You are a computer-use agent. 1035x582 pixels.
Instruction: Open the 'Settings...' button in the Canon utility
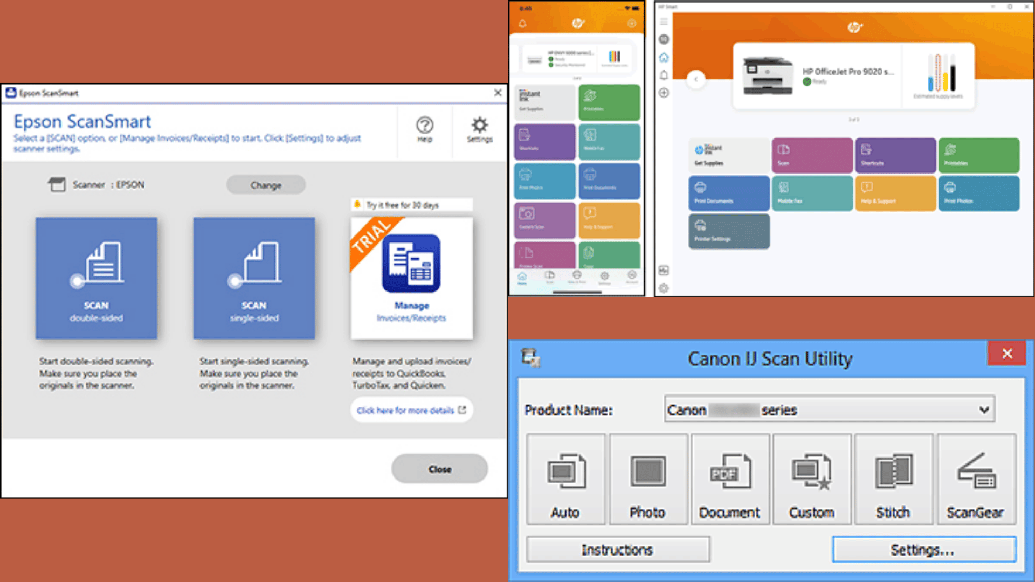pyautogui.click(x=924, y=550)
